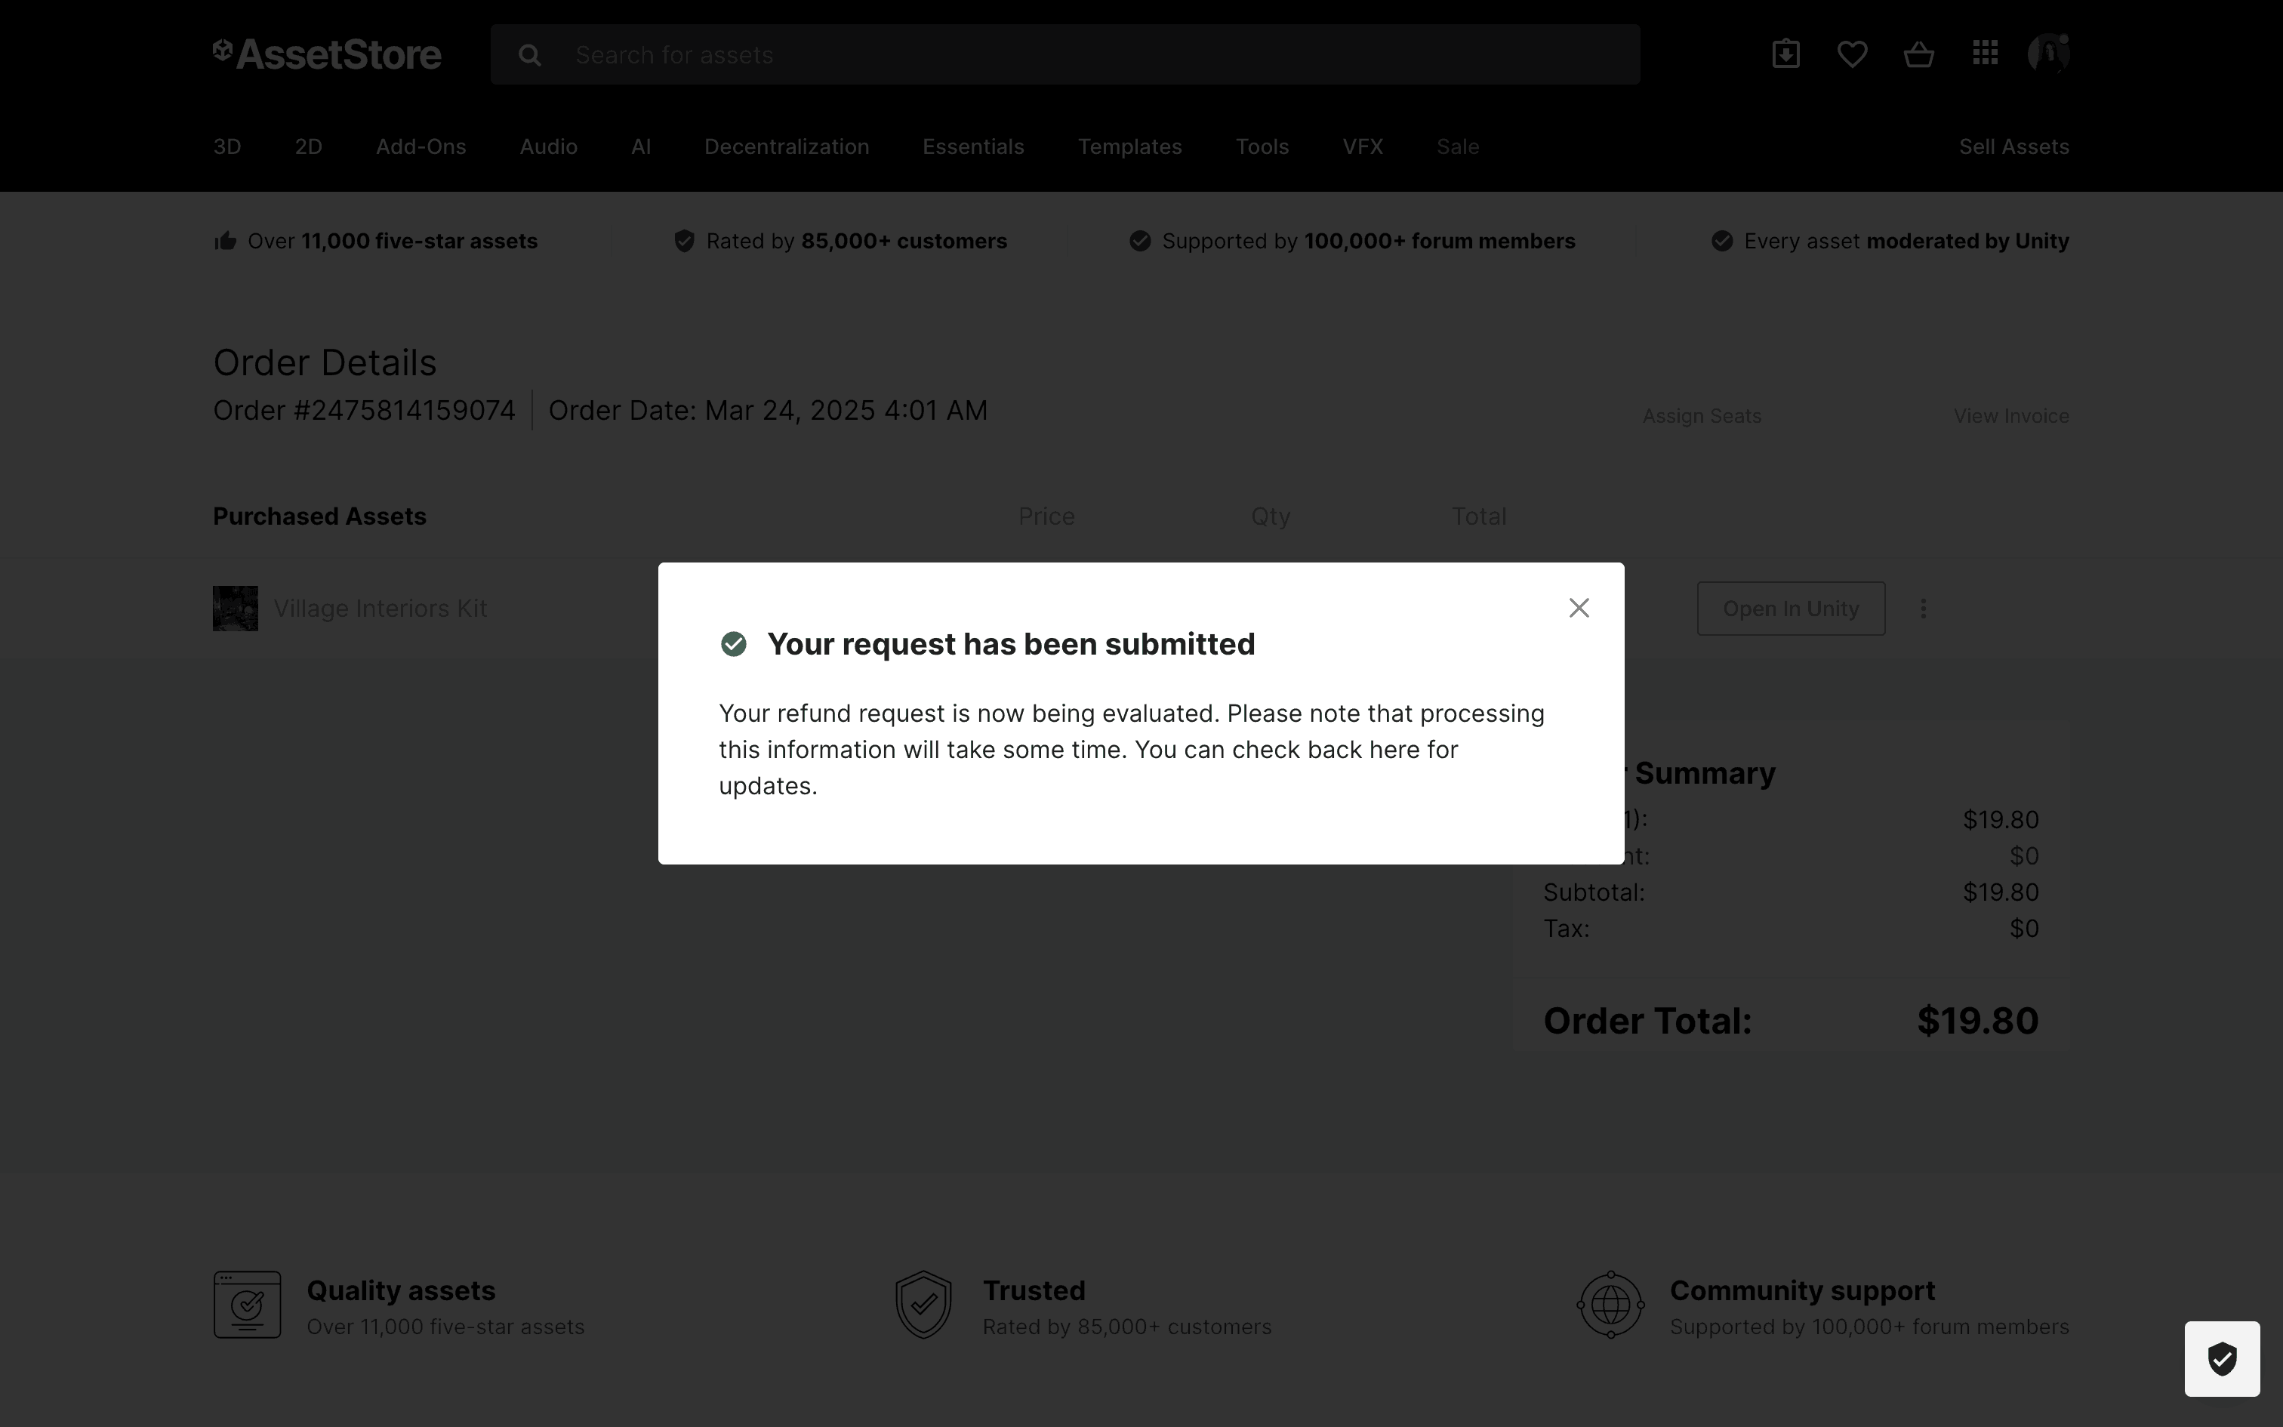Click the AssetStore logo
The height and width of the screenshot is (1427, 2283).
coord(328,54)
